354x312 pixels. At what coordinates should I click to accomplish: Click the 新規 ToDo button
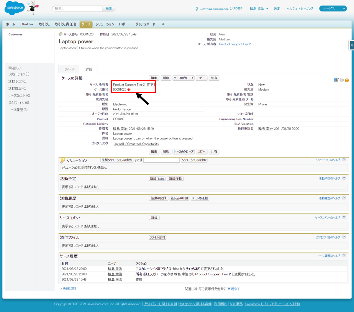157,179
